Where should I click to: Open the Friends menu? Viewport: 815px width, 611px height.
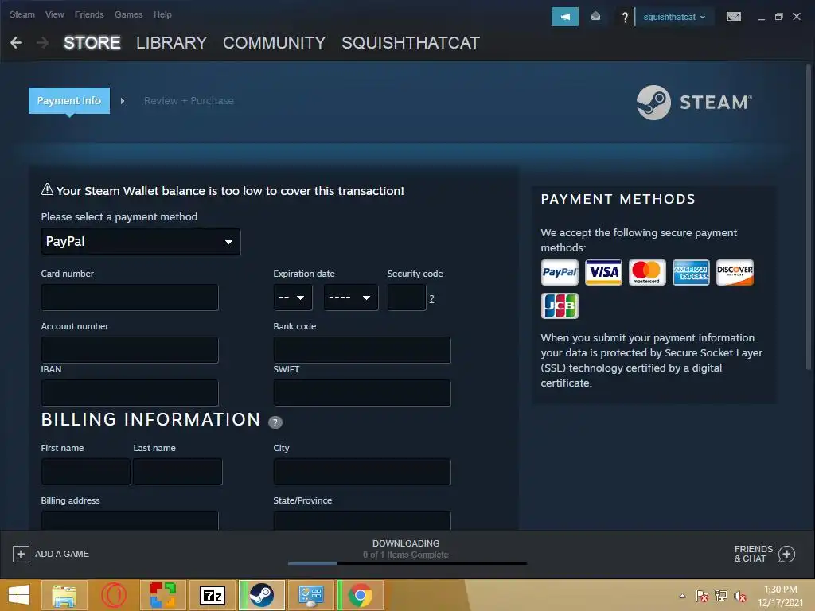pos(89,14)
